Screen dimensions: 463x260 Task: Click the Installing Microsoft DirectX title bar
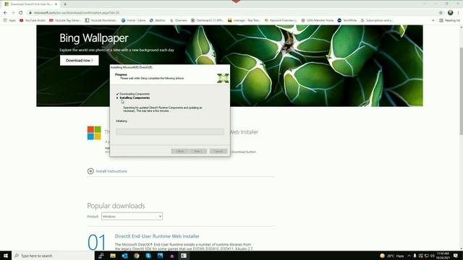[x=170, y=67]
